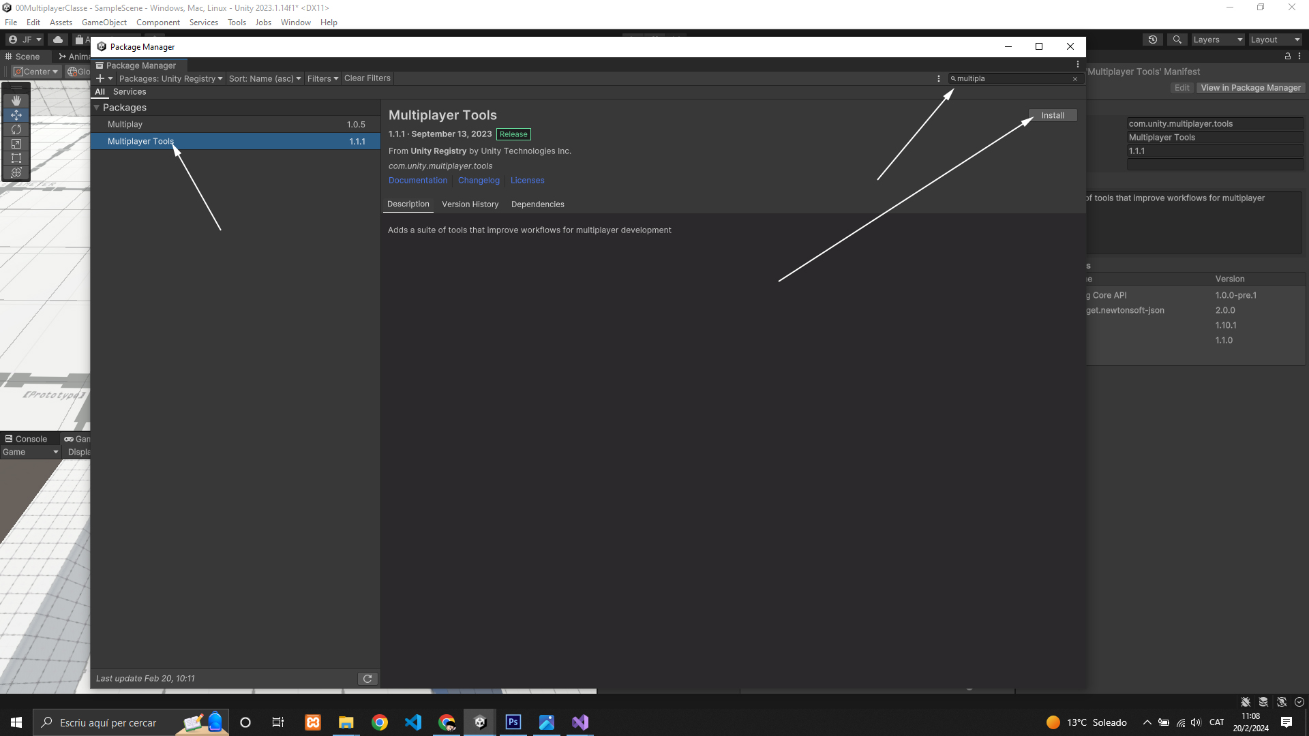
Task: Click the refresh package list icon
Action: point(367,679)
